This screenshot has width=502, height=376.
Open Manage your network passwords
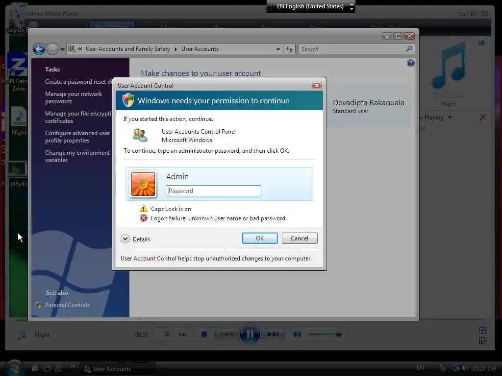coord(74,97)
